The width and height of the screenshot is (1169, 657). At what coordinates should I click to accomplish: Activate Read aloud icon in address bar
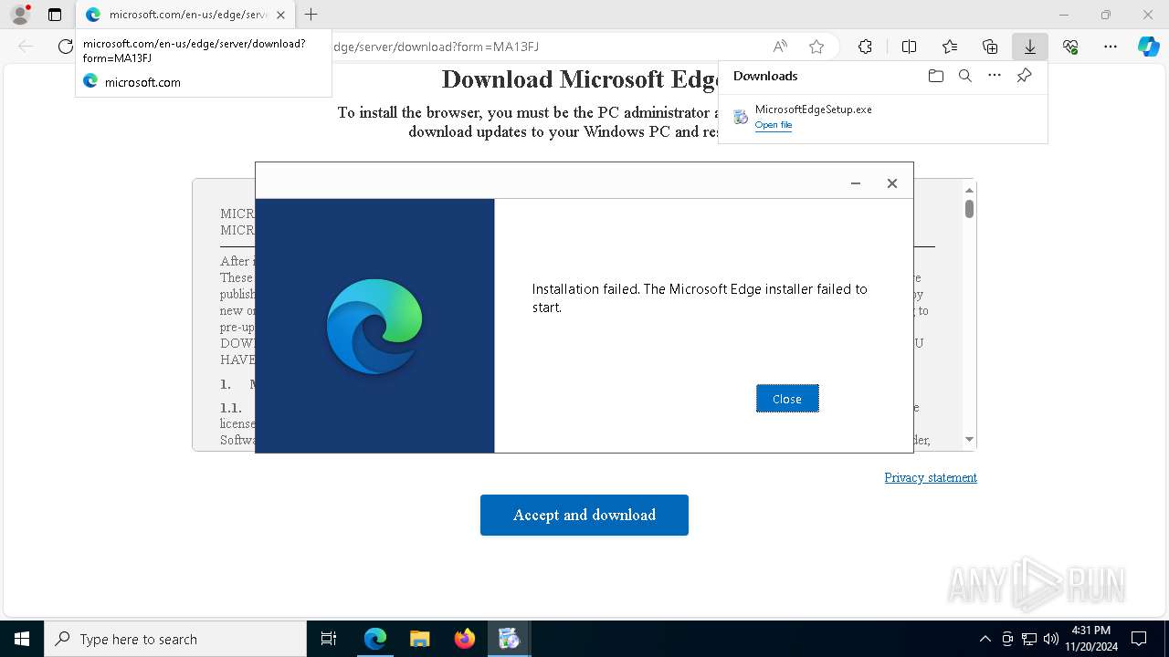pyautogui.click(x=780, y=47)
